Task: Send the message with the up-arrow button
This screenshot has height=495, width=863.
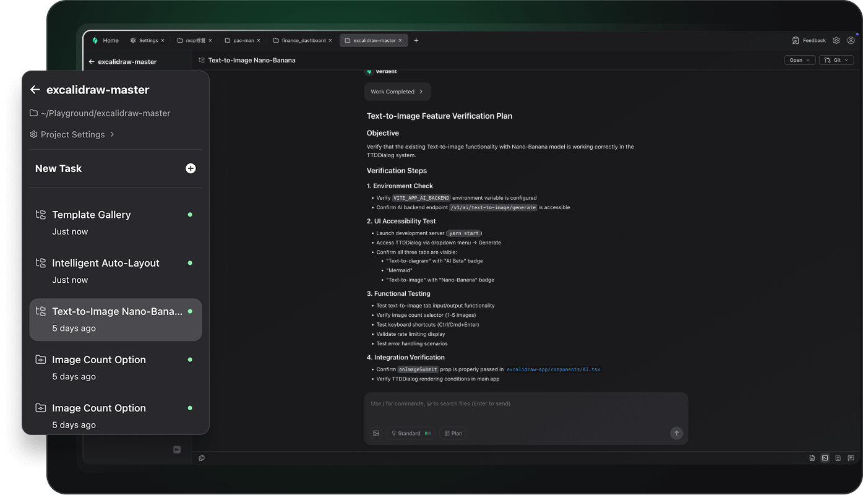Action: pyautogui.click(x=676, y=433)
